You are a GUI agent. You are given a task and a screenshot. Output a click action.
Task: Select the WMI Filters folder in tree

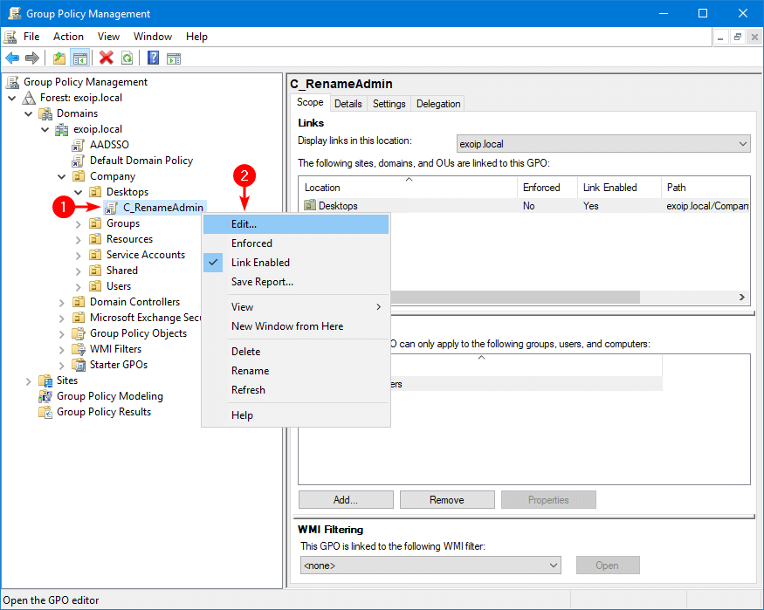click(115, 349)
